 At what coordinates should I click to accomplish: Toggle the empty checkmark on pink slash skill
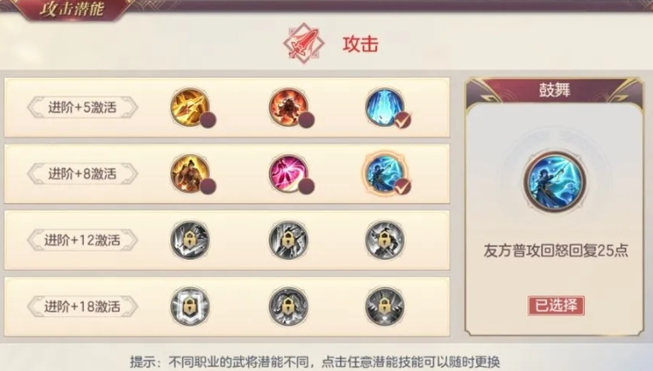pos(307,186)
